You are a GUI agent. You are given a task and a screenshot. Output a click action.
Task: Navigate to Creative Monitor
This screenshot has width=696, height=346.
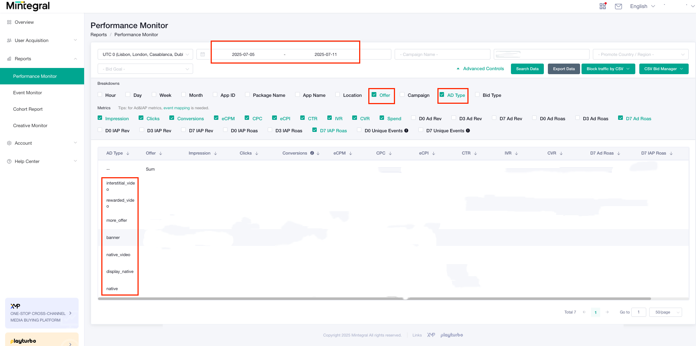tap(30, 126)
